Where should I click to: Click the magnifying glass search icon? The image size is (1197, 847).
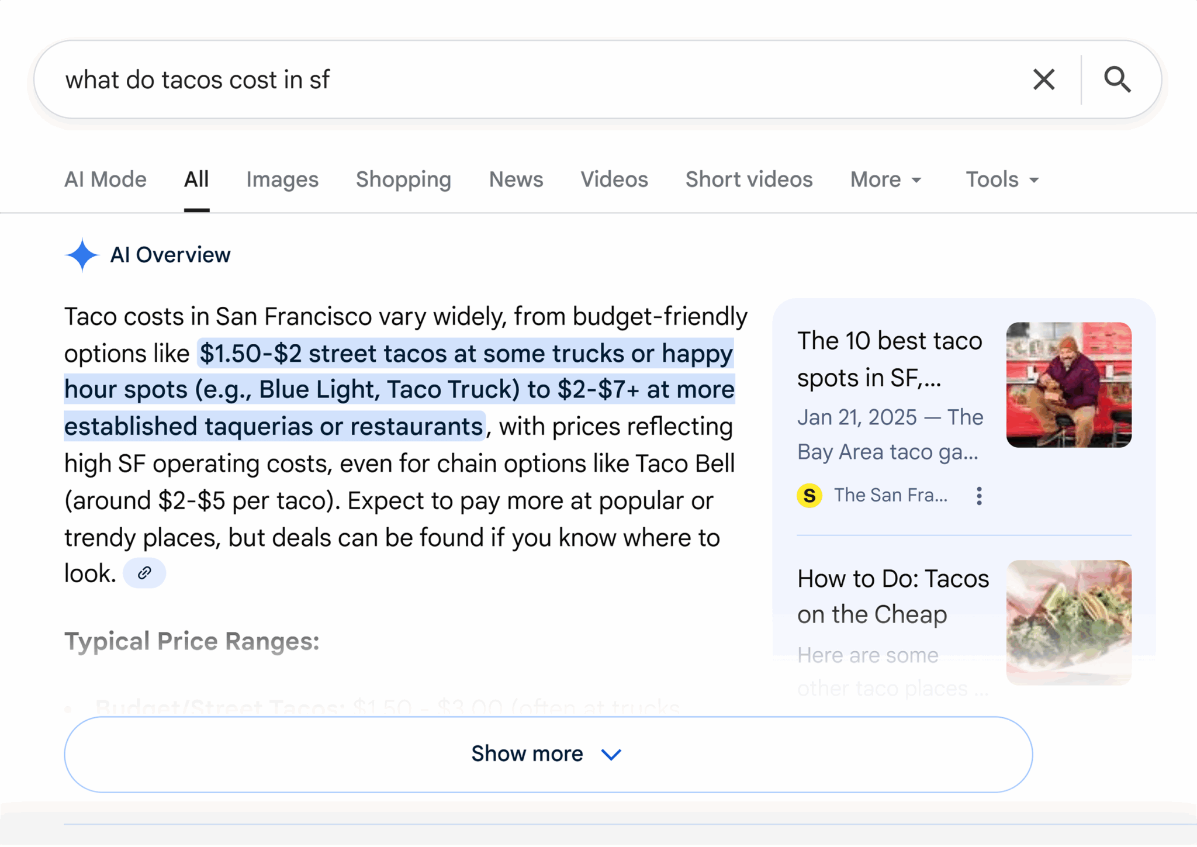tap(1117, 79)
